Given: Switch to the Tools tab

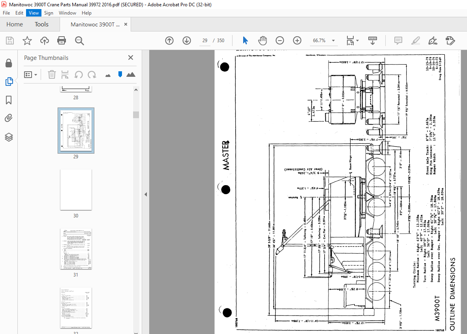Looking at the screenshot, I should pos(41,24).
